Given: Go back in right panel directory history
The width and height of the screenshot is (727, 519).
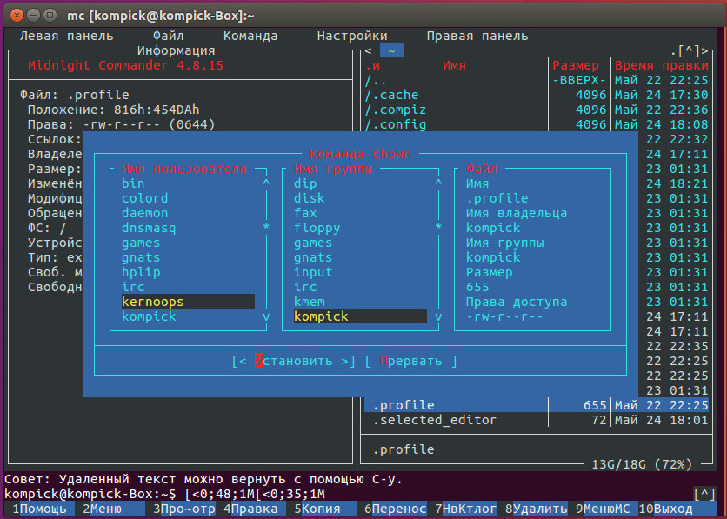Looking at the screenshot, I should (369, 50).
